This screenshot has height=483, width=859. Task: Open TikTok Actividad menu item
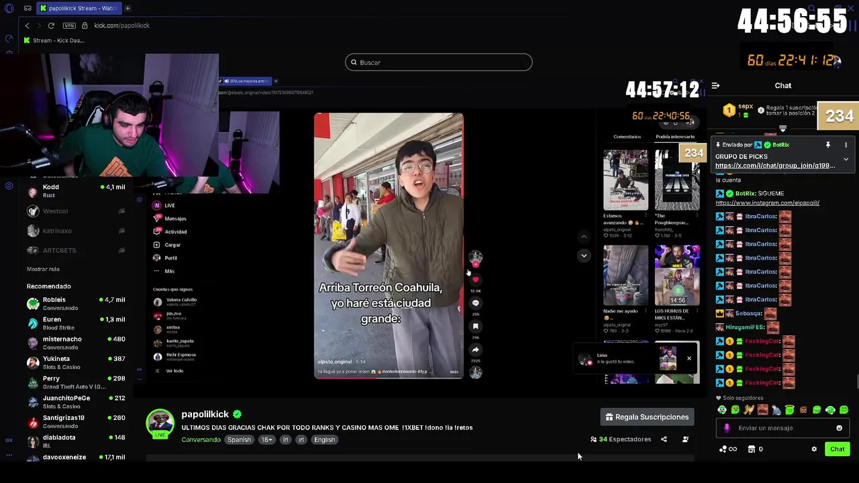pos(170,231)
